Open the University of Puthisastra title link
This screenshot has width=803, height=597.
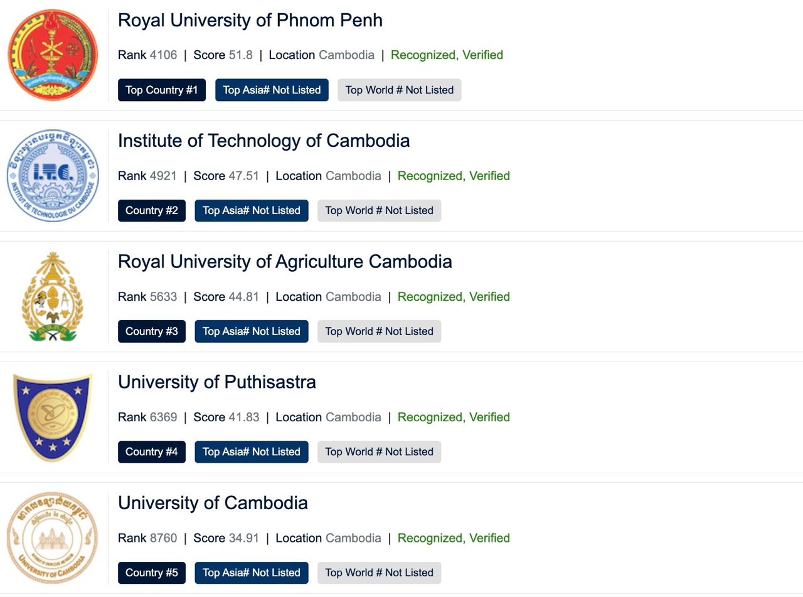pos(216,382)
